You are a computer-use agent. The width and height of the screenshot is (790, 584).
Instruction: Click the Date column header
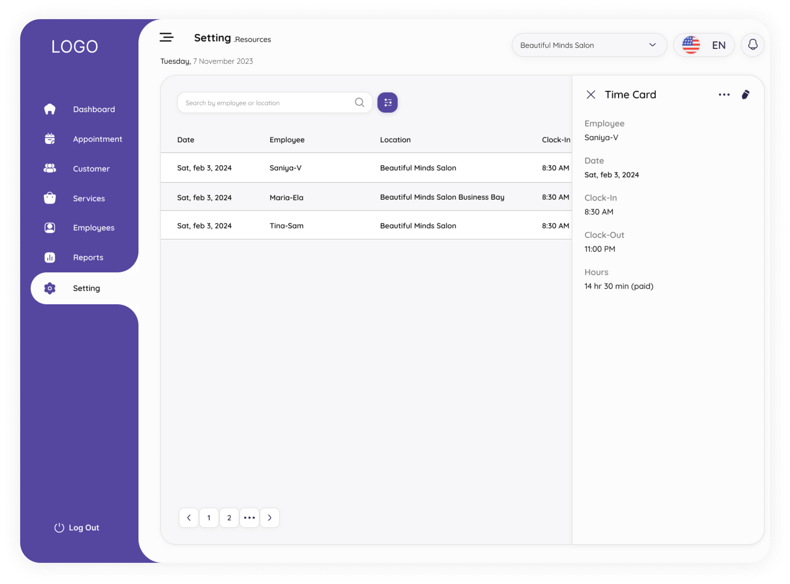(186, 140)
